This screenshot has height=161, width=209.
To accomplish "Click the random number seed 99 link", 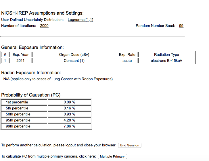I will point(181,26).
